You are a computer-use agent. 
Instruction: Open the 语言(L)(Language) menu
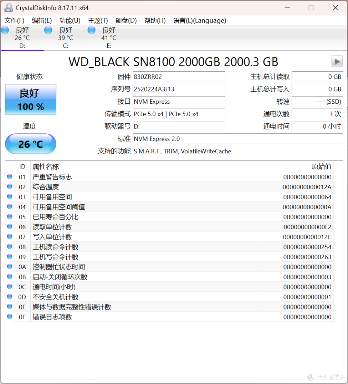pyautogui.click(x=200, y=21)
